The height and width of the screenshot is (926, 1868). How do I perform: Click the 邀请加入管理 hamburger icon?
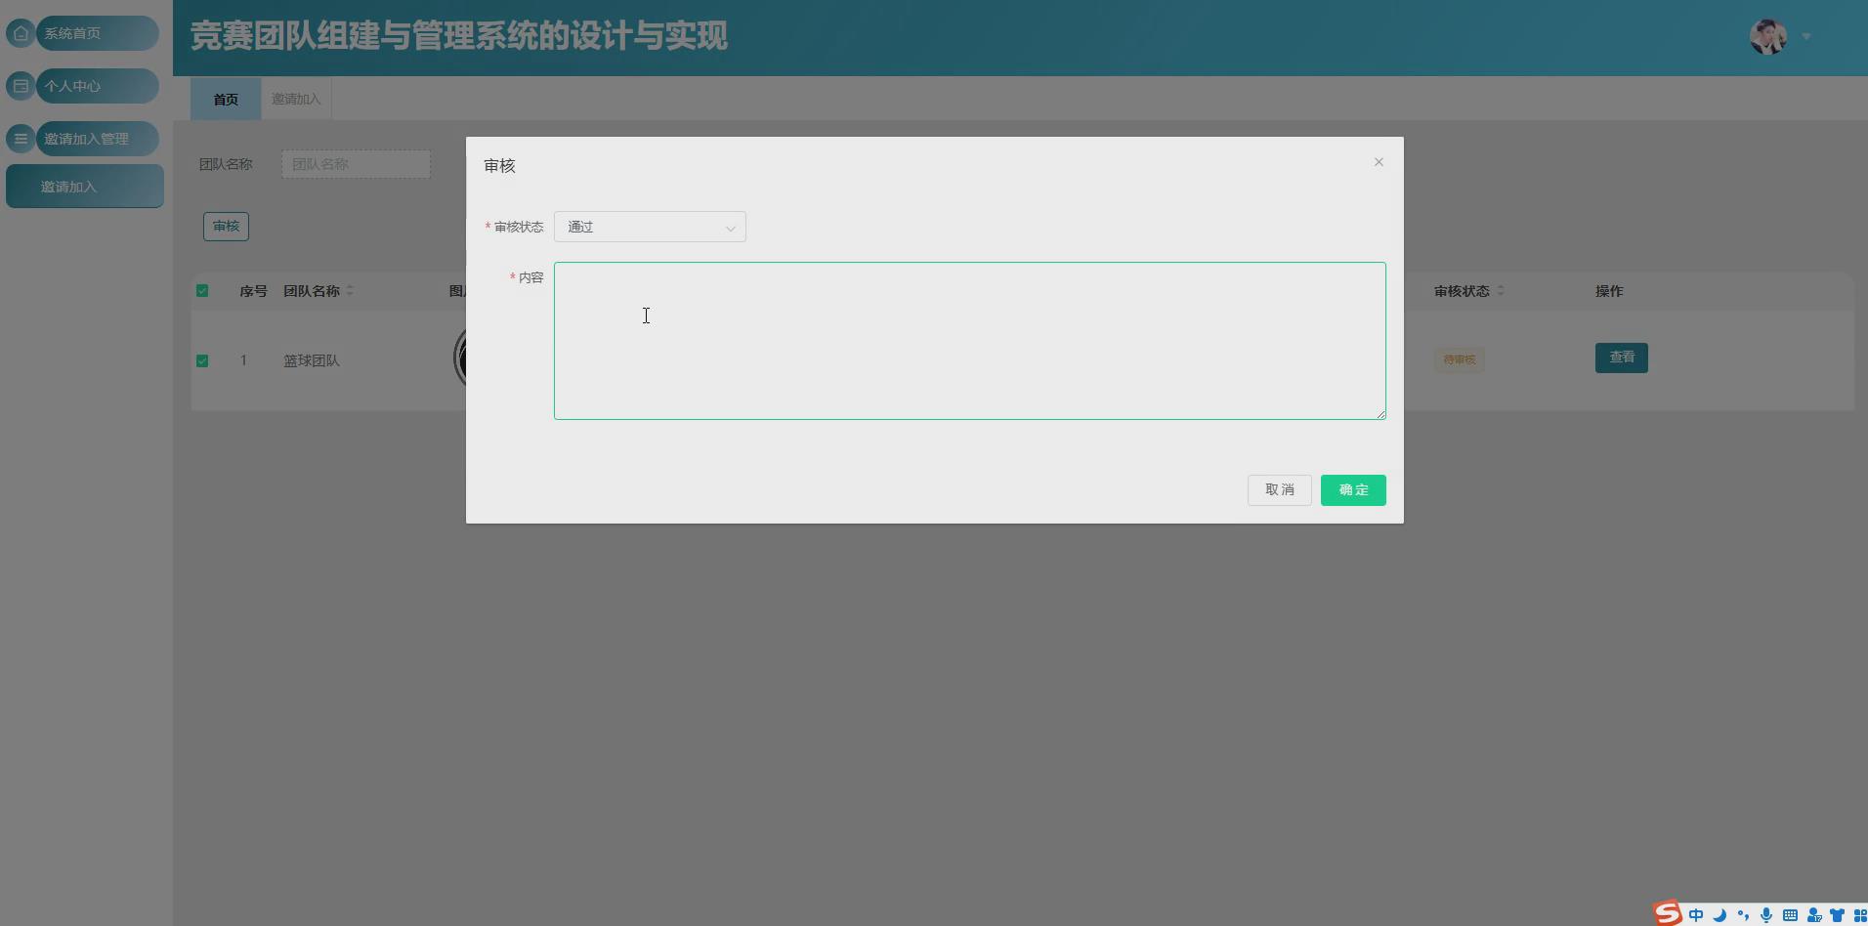coord(20,139)
